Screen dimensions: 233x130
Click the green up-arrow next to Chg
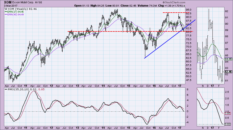click(184, 5)
